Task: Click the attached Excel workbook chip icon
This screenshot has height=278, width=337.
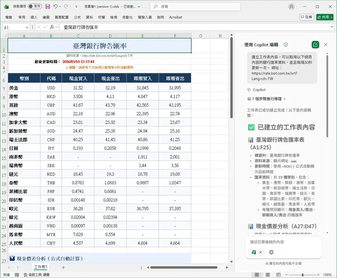Action: click(254, 252)
